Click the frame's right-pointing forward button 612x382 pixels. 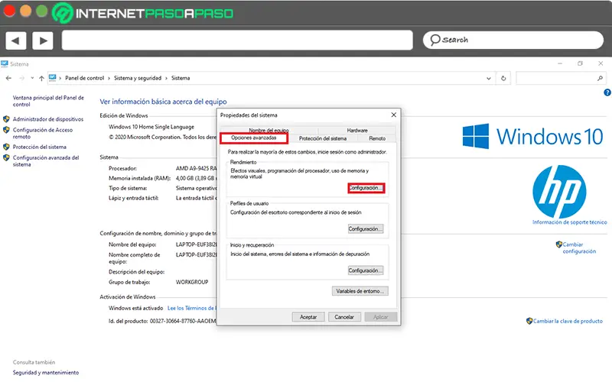pyautogui.click(x=43, y=40)
